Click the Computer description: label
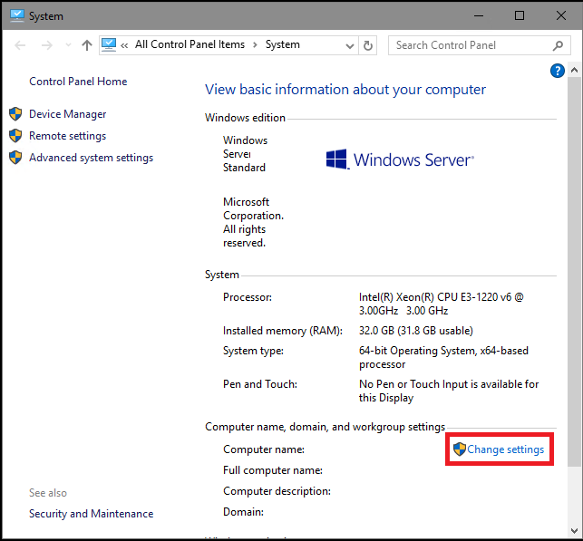The width and height of the screenshot is (583, 541). click(x=277, y=491)
